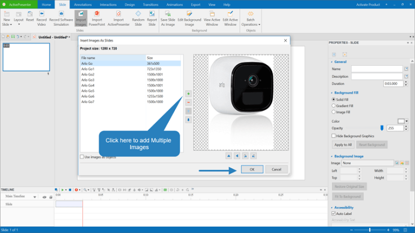Image resolution: width=415 pixels, height=233 pixels.
Task: Toggle Hide Background Graphics checkbox
Action: click(334, 136)
